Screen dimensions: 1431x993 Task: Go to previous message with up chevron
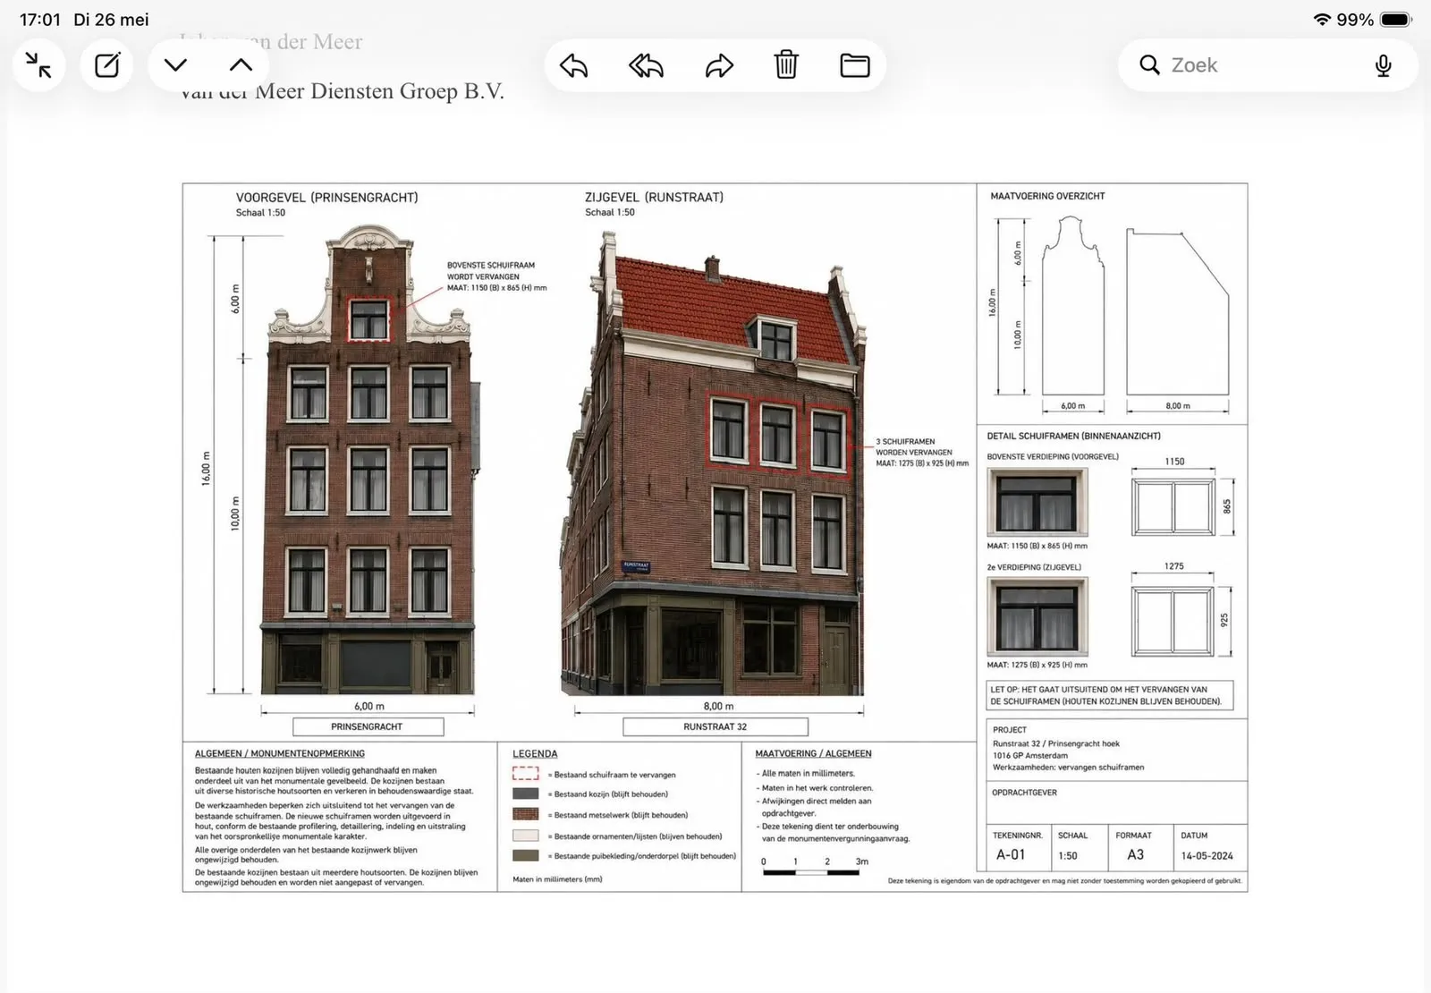point(241,65)
